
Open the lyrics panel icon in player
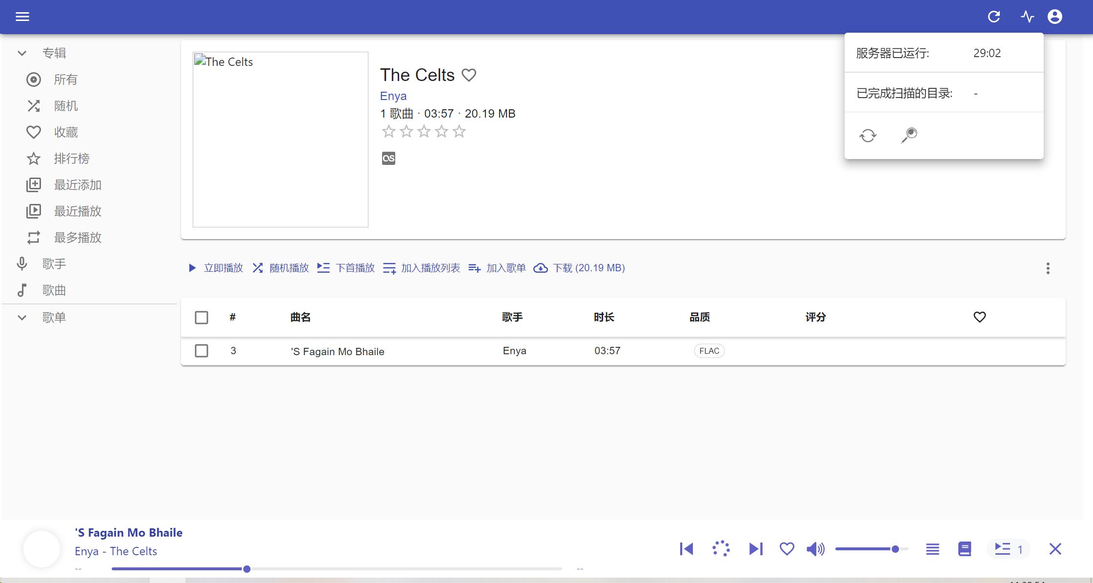pyautogui.click(x=964, y=549)
